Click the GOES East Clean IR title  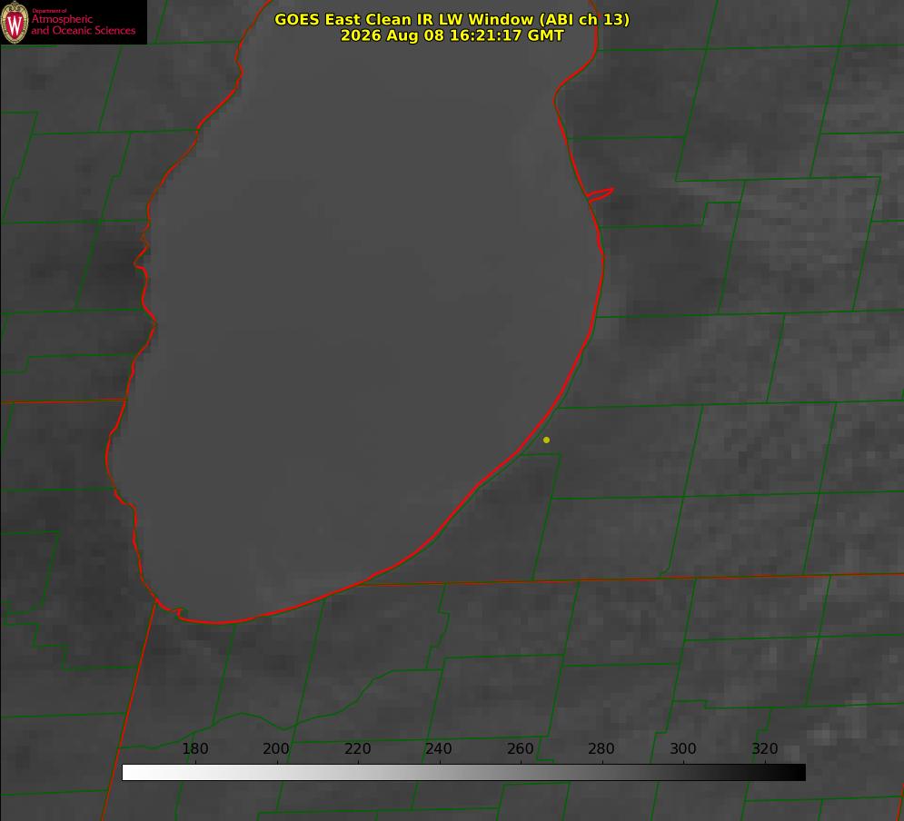click(x=452, y=19)
